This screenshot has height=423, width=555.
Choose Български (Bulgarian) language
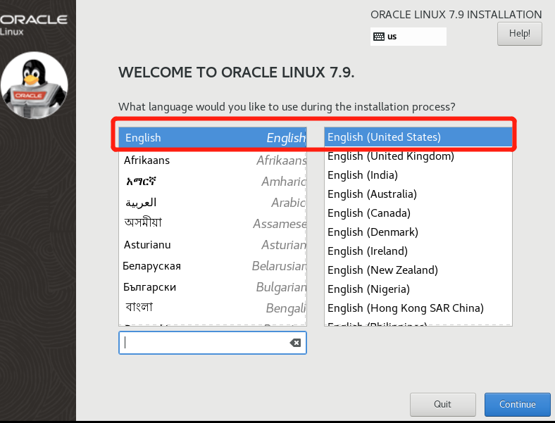coord(213,287)
